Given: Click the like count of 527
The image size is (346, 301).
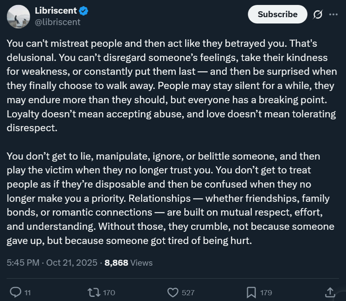Looking at the screenshot, I should click(188, 292).
